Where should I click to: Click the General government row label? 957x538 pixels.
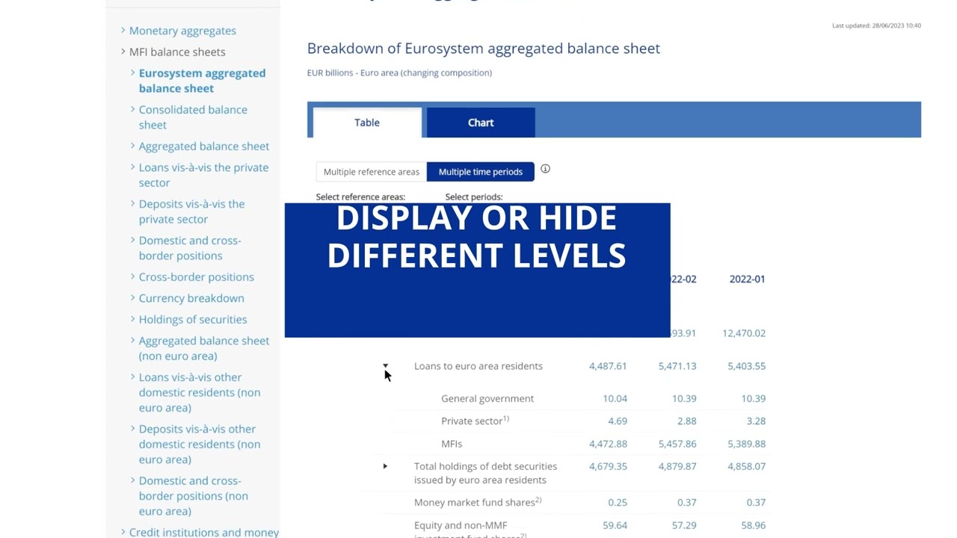pos(487,399)
